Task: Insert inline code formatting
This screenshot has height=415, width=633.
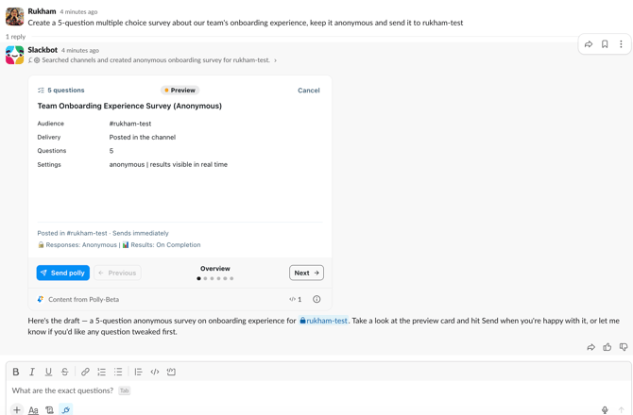Action: pos(155,372)
